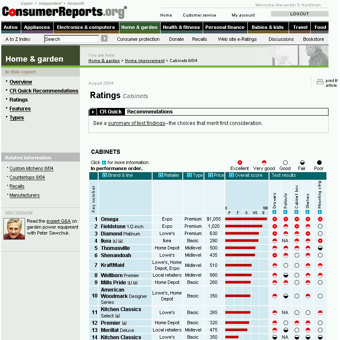Click info icon next to Brand & line
The image size is (340, 340).
pos(105,175)
